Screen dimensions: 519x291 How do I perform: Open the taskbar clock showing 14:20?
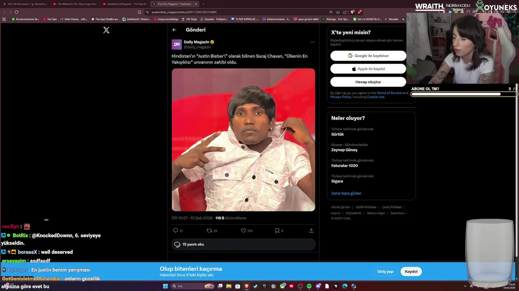(x=509, y=286)
